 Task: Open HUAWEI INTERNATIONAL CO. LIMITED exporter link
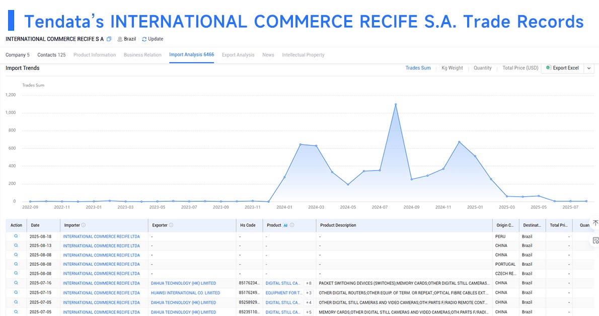click(x=185, y=293)
